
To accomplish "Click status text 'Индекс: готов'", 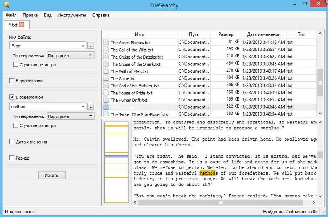I will coord(19,212).
